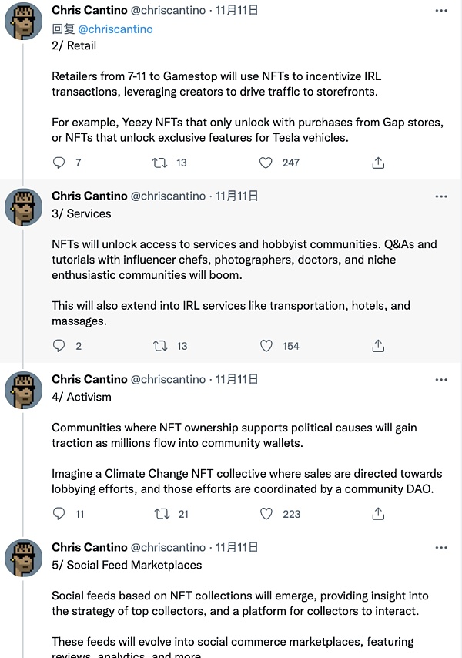The width and height of the screenshot is (462, 658).
Task: Share the 4/ Activism tweet
Action: [378, 514]
